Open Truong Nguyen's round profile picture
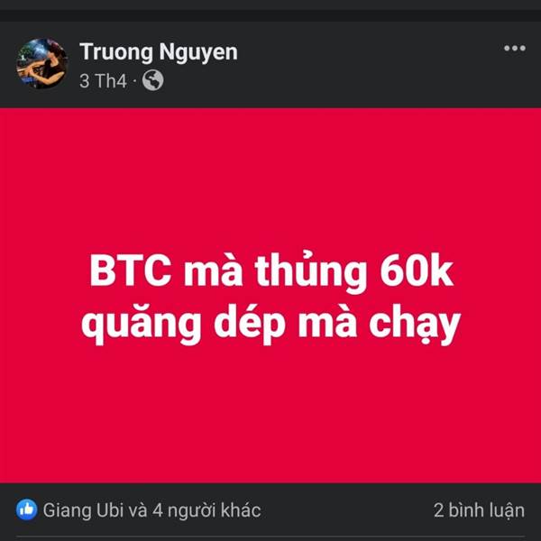Screen dimensions: 541x541 [x=42, y=63]
